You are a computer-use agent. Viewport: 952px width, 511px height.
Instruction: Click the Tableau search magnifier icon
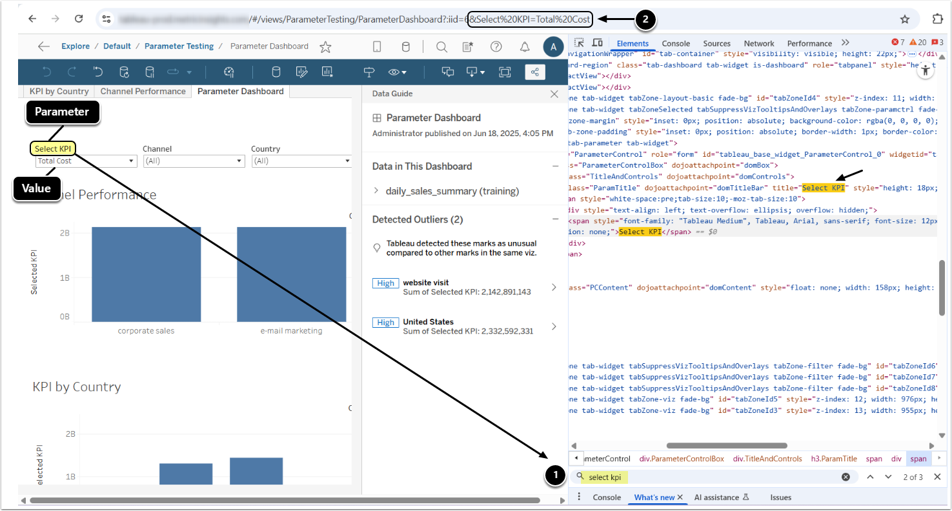coord(441,46)
